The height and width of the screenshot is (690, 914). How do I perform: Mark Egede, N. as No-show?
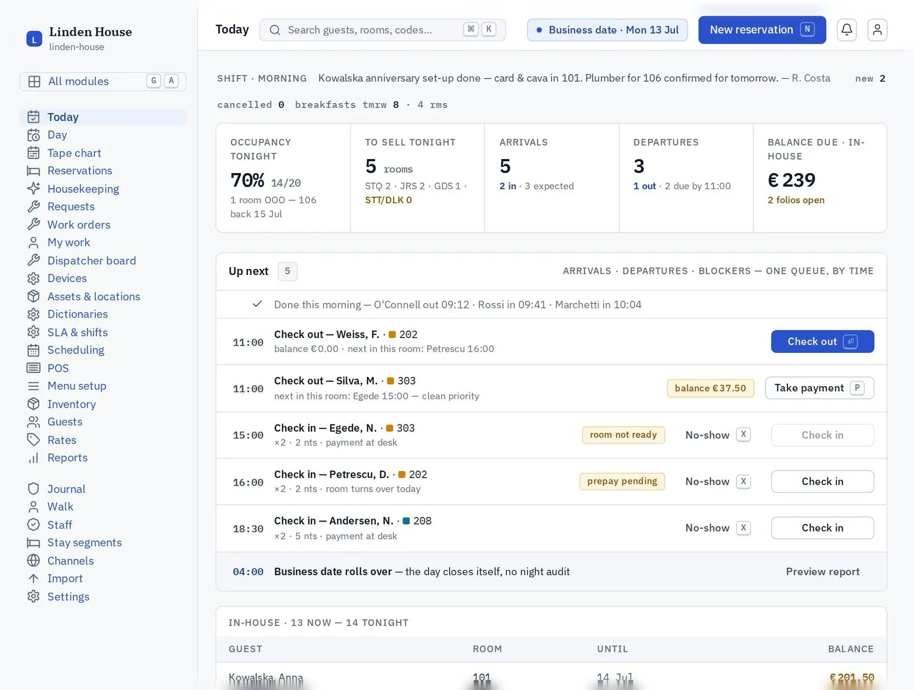point(718,435)
